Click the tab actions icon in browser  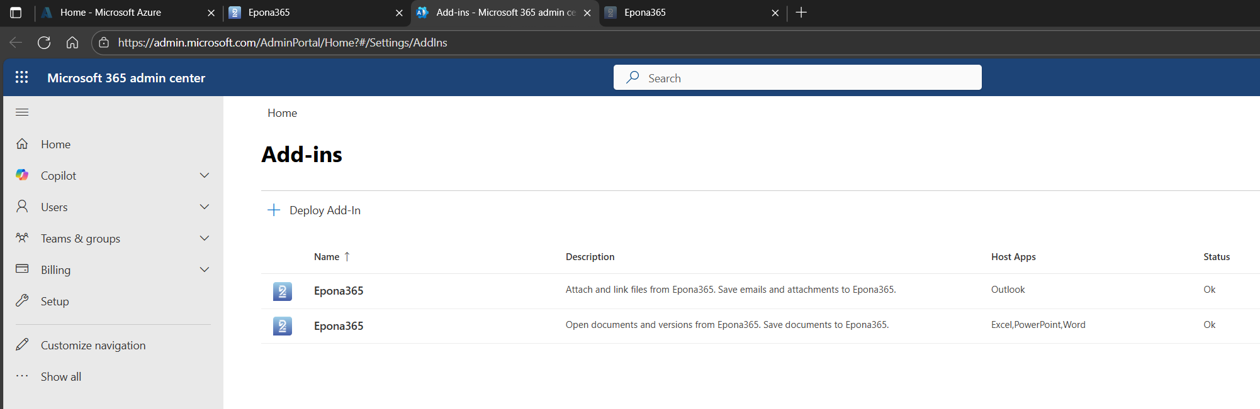click(x=16, y=13)
